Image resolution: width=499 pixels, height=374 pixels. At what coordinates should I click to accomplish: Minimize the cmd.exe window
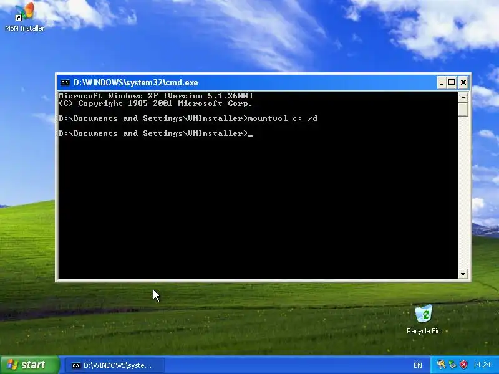coord(442,83)
